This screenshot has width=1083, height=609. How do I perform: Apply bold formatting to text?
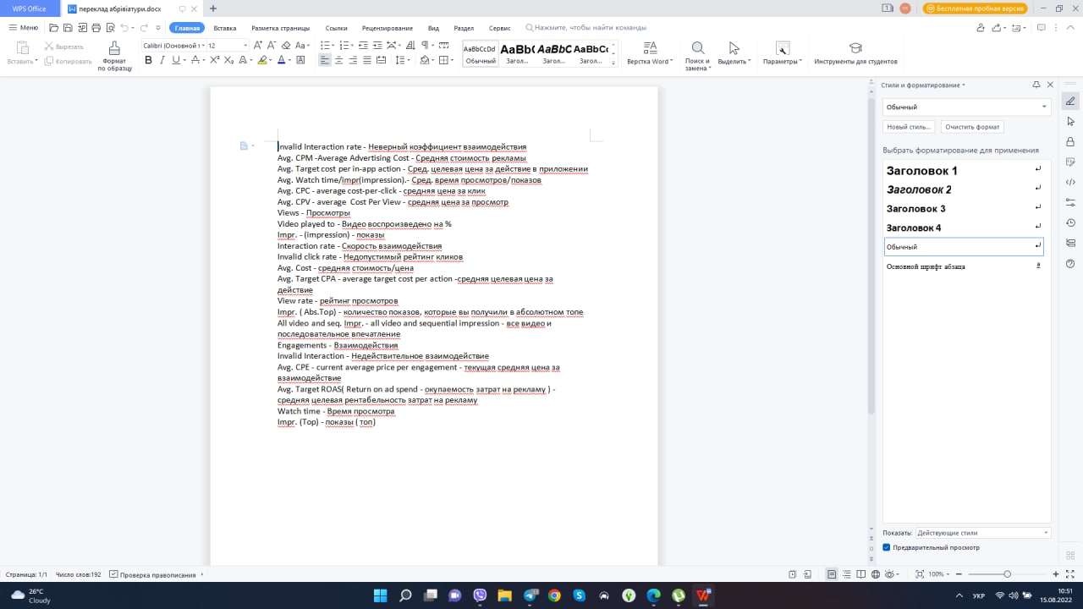(x=149, y=60)
